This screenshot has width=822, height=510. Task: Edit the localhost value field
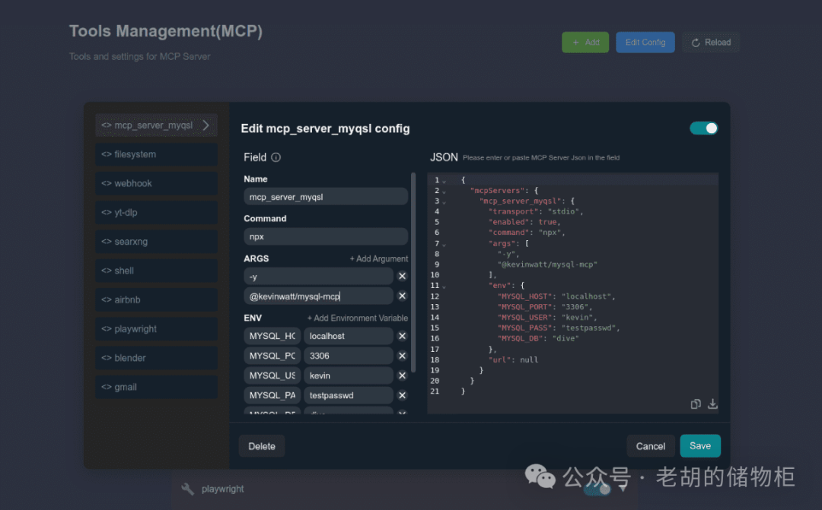(348, 336)
